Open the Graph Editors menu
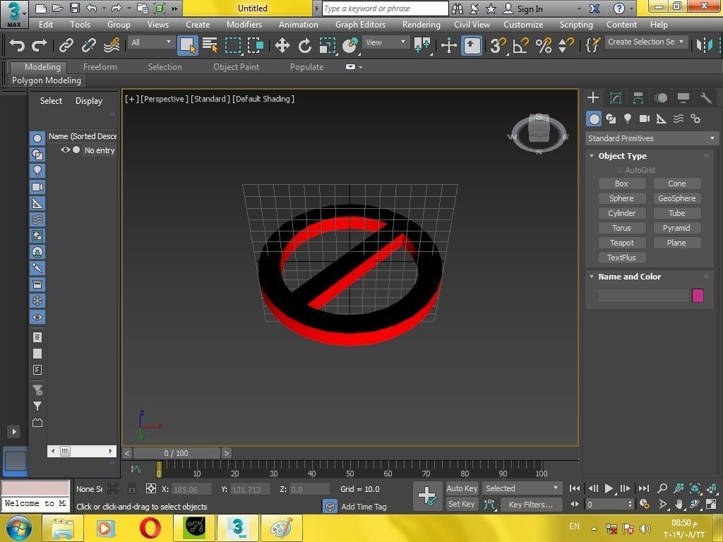Viewport: 723px width, 542px height. (x=360, y=25)
